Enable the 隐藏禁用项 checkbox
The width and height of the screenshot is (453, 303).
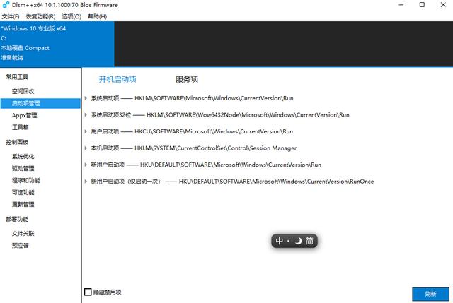[x=88, y=292]
